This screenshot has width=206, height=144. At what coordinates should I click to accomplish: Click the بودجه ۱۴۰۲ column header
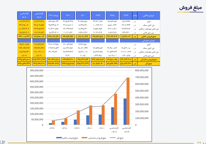(53, 15)
